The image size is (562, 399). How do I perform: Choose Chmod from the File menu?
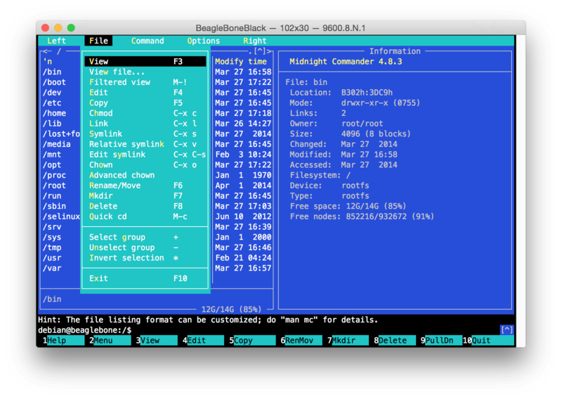101,113
